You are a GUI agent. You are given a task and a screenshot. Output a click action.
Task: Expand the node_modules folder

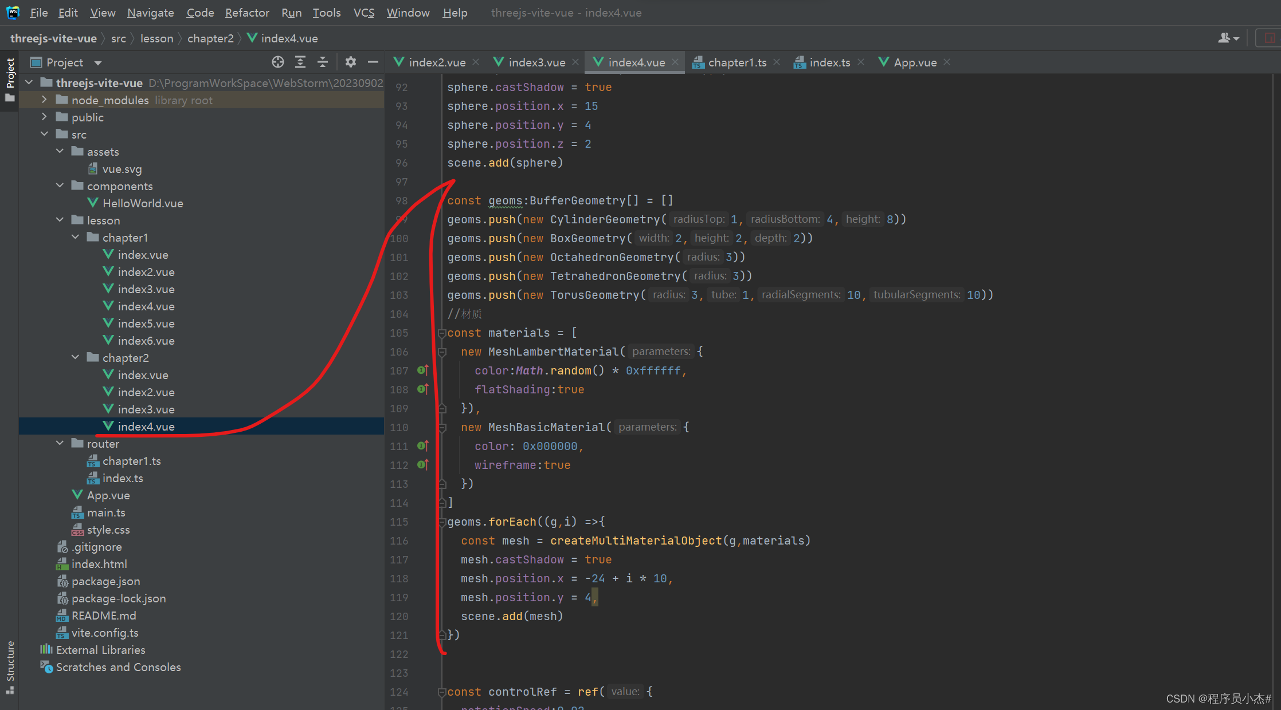tap(44, 100)
